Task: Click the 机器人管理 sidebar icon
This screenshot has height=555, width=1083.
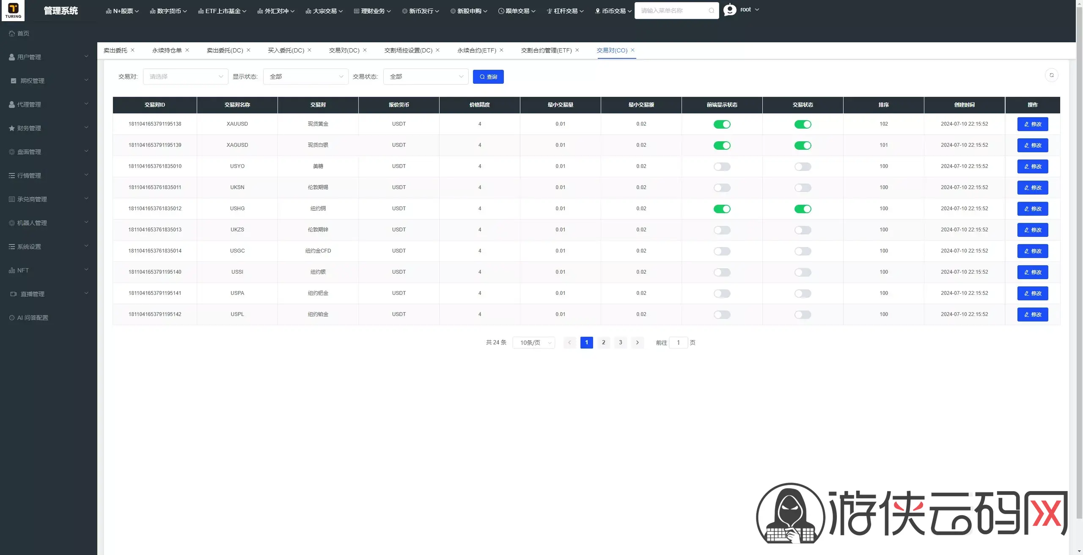Action: (x=12, y=223)
